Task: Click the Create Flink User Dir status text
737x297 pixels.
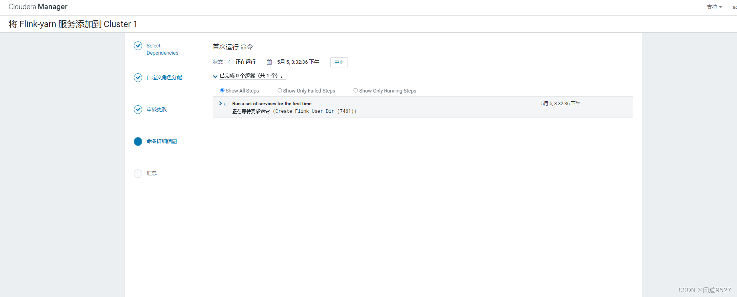Action: (294, 111)
